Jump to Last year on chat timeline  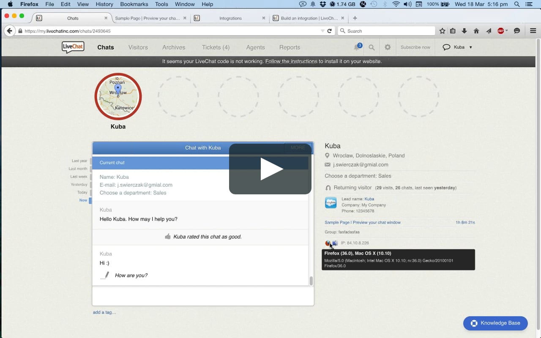point(79,161)
